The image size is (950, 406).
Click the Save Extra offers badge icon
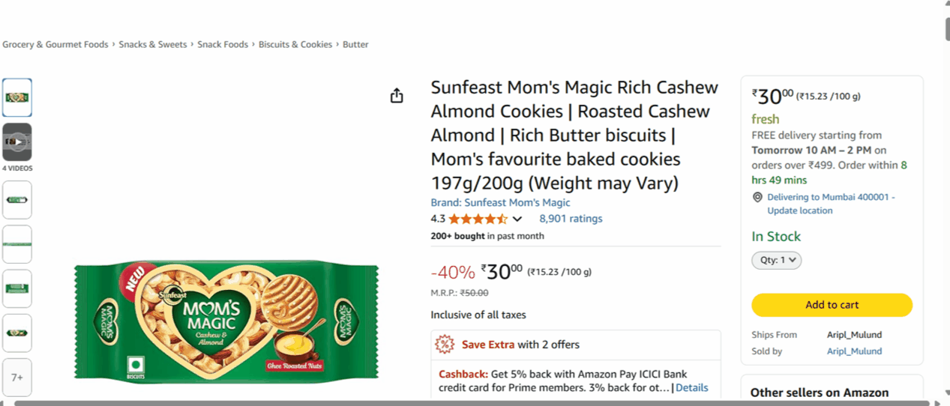(445, 345)
